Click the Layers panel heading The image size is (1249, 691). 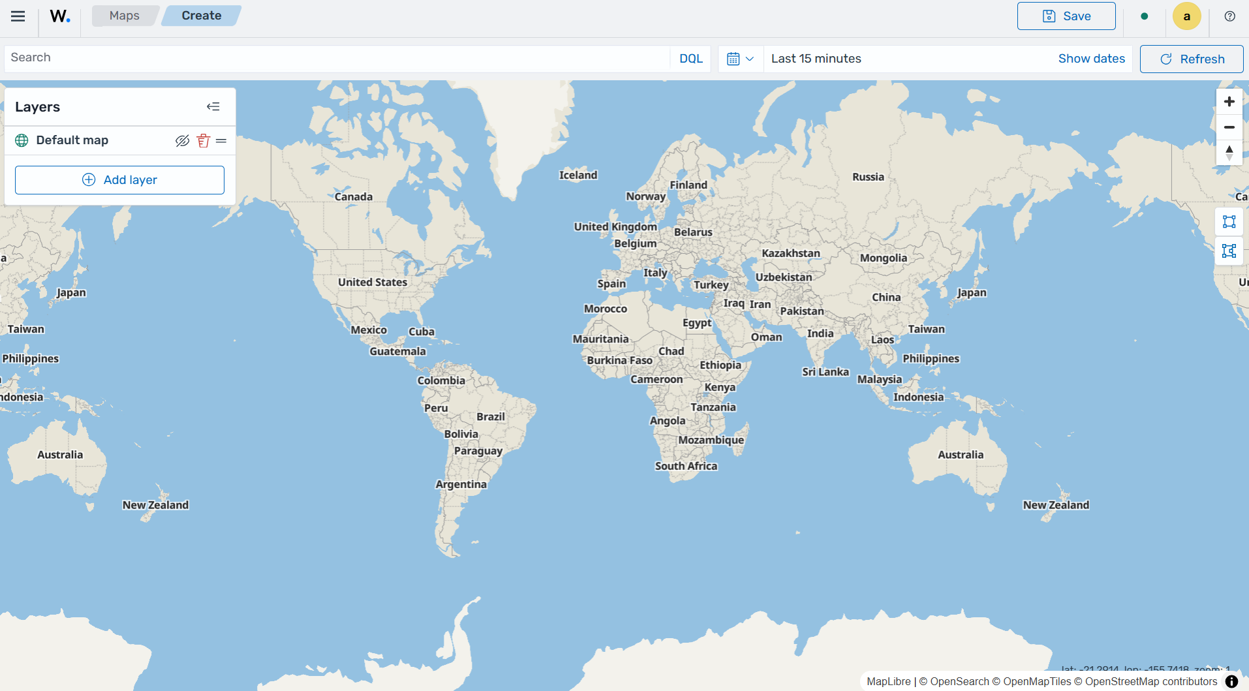coord(37,107)
